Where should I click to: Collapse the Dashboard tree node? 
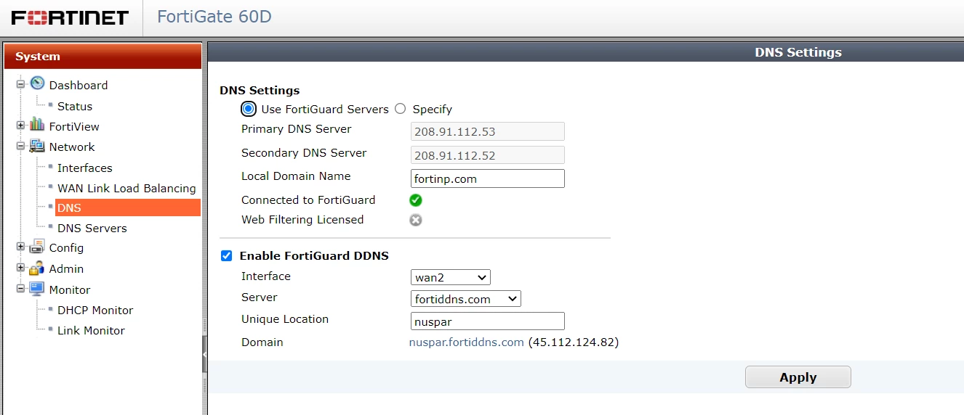click(x=20, y=85)
